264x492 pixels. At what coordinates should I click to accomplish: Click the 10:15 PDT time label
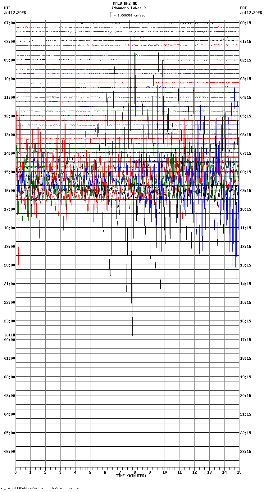246,209
